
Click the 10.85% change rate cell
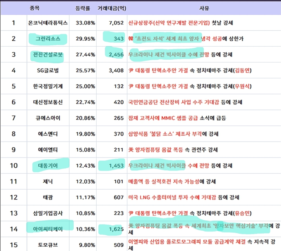pyautogui.click(x=85, y=213)
